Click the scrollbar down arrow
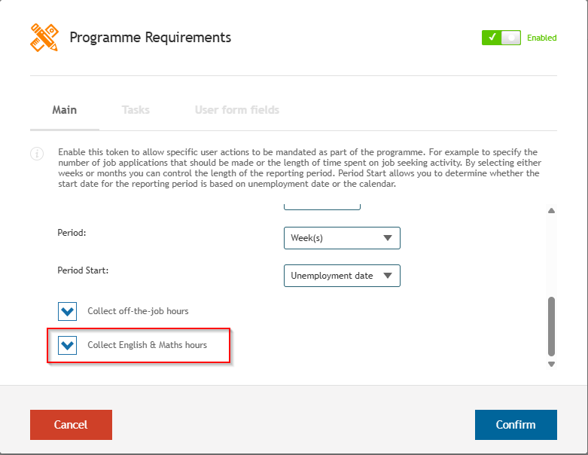588x455 pixels. point(551,364)
